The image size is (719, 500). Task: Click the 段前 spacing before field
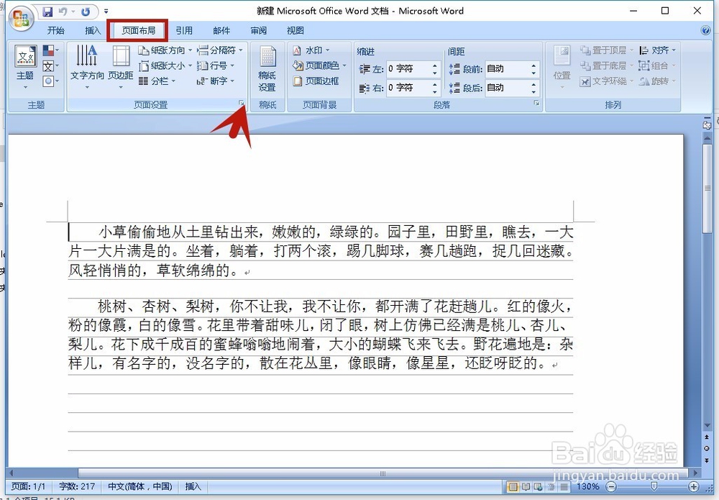507,69
